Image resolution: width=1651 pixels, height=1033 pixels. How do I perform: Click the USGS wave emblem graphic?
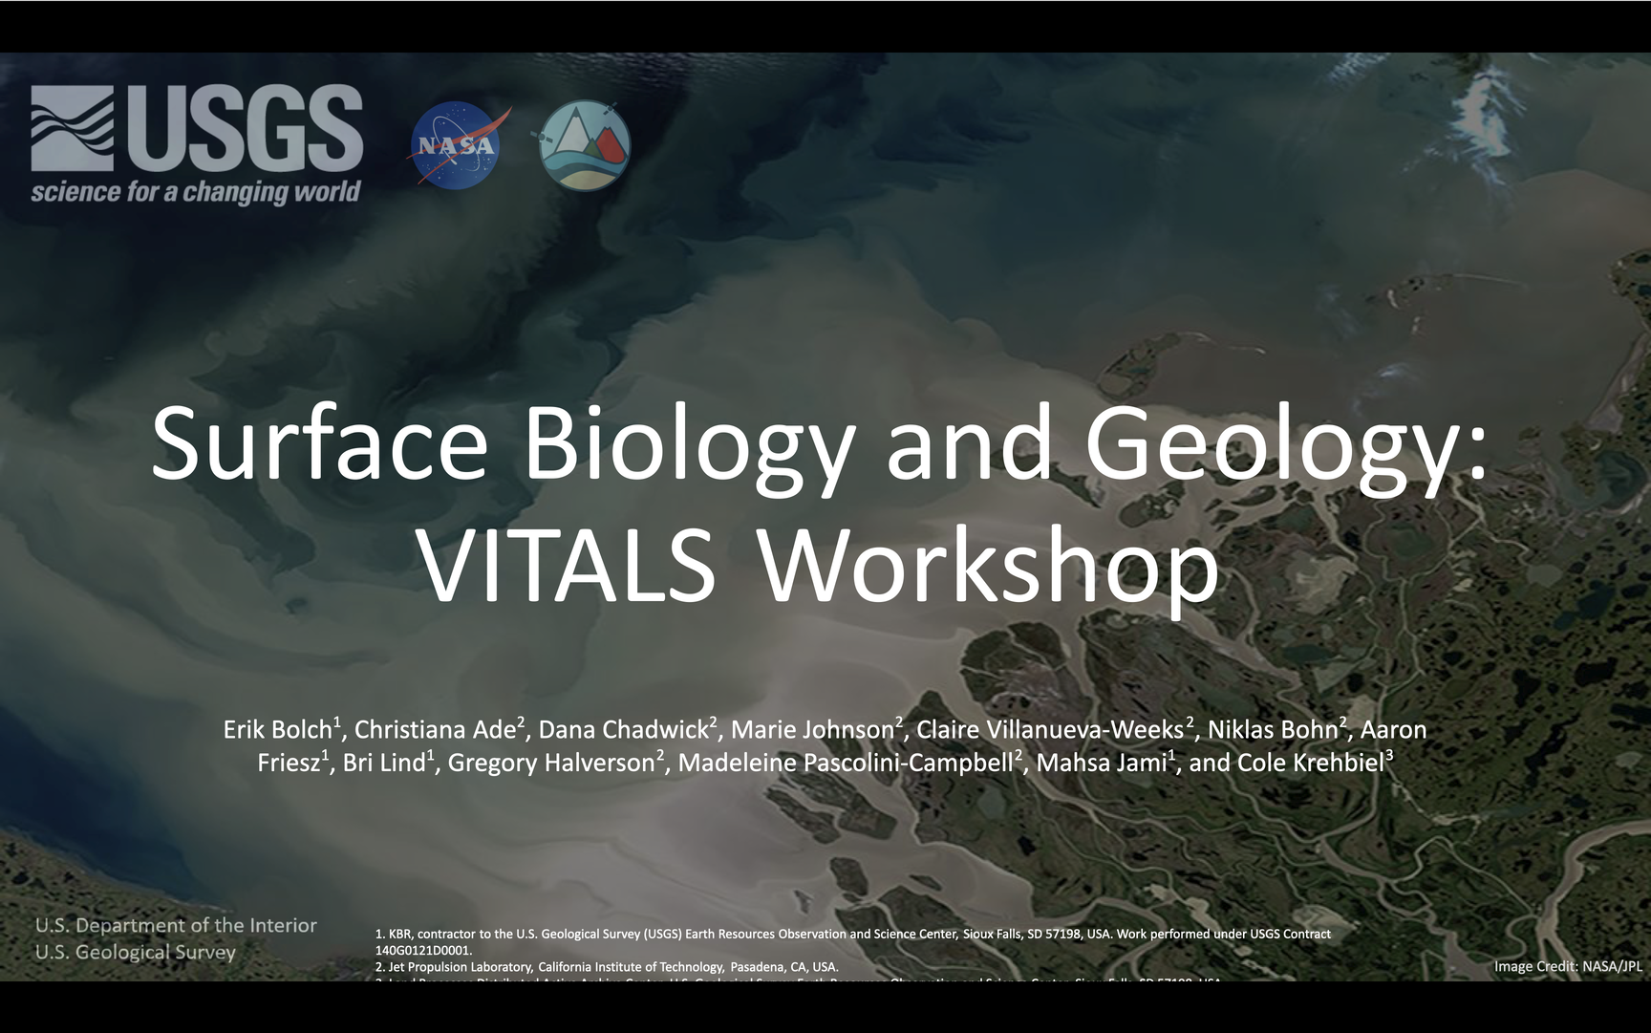[72, 128]
